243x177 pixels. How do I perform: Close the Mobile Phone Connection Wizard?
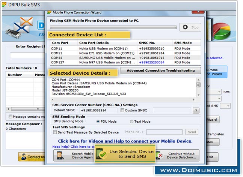click(x=198, y=12)
